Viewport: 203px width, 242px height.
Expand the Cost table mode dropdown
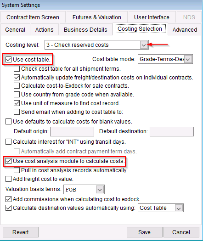pos(188,59)
